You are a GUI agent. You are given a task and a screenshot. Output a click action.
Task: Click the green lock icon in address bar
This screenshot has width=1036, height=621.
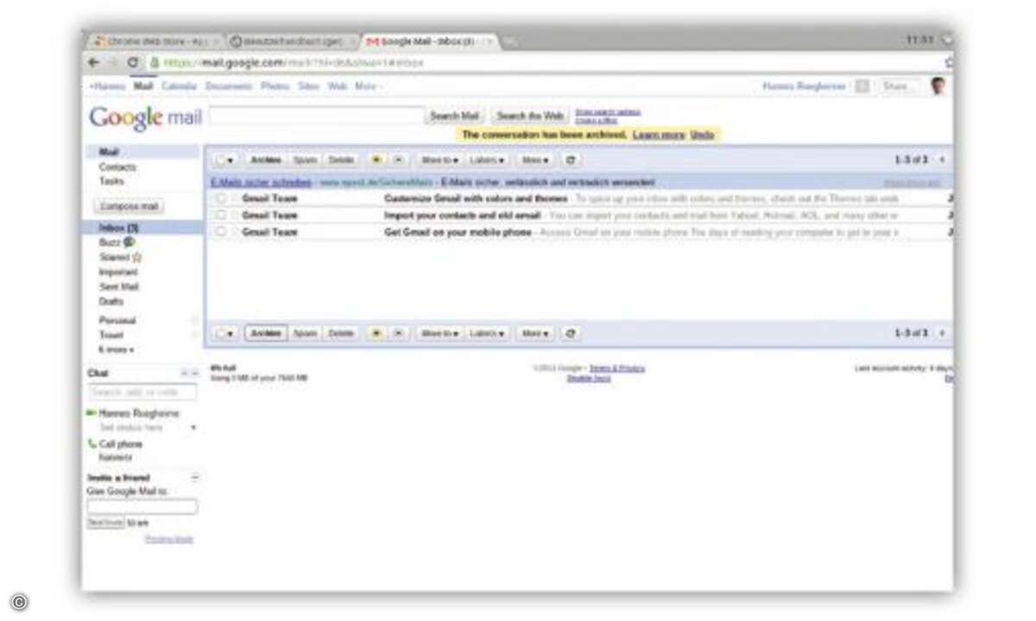(154, 62)
